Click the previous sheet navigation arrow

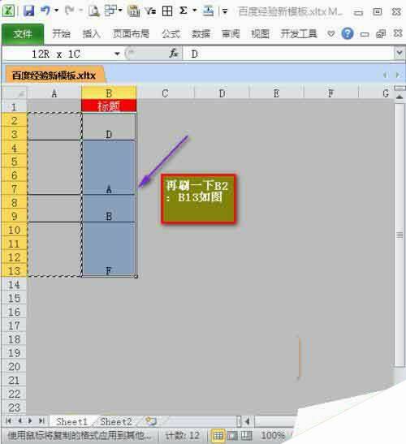19,421
